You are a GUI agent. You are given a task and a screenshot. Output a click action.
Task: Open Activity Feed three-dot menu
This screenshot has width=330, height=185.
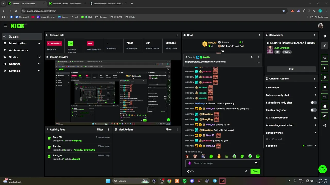click(x=108, y=129)
